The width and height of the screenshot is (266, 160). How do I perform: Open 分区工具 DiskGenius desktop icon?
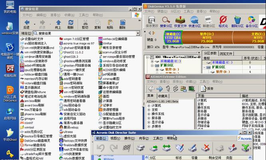(10, 94)
